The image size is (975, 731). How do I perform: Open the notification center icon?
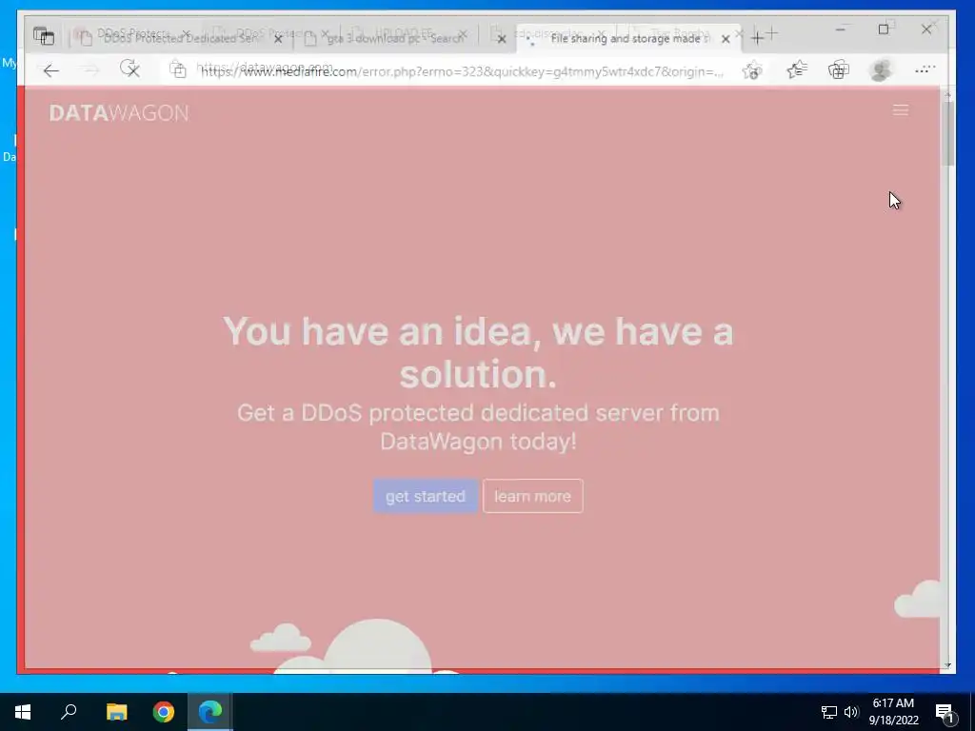(x=945, y=713)
